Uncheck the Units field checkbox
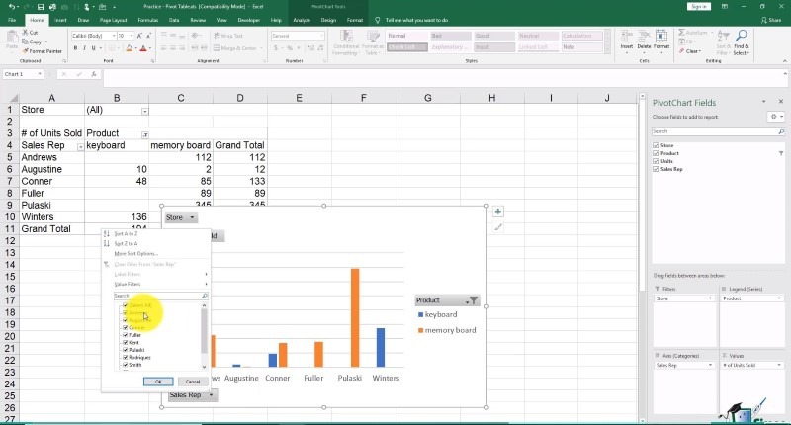 click(x=656, y=161)
